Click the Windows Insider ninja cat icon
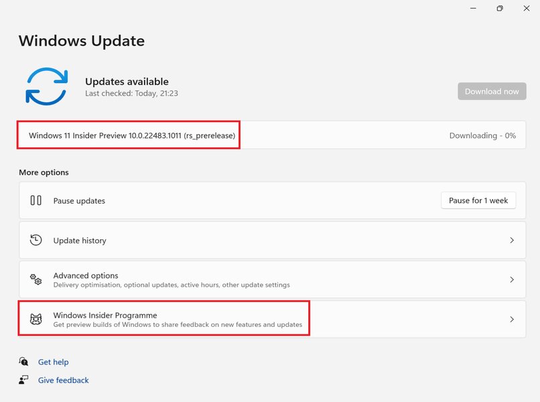The image size is (540, 402). 35,319
